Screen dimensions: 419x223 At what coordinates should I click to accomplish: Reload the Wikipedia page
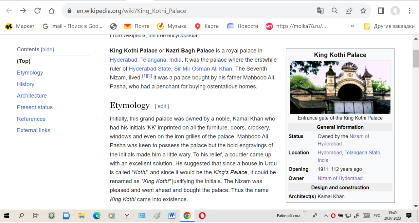pyautogui.click(x=37, y=11)
